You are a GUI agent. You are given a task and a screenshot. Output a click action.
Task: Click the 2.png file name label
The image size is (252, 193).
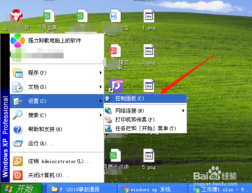(x=149, y=62)
